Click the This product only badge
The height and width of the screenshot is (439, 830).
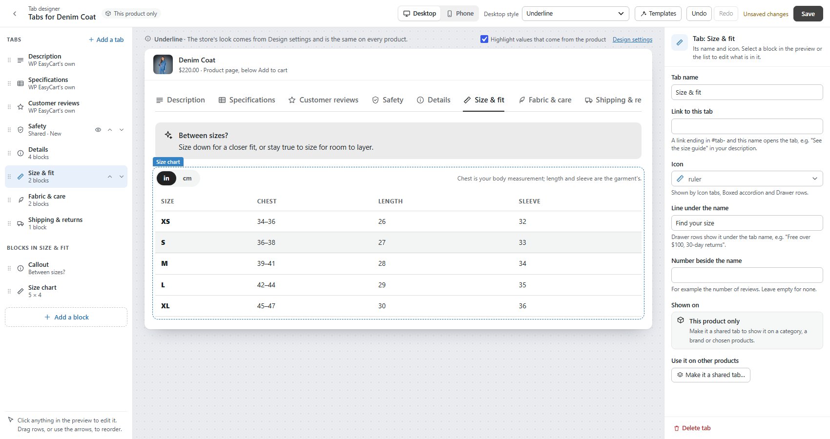(x=131, y=14)
